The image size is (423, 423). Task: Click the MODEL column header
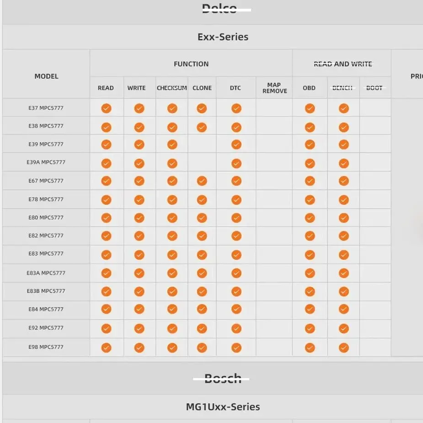pos(46,76)
